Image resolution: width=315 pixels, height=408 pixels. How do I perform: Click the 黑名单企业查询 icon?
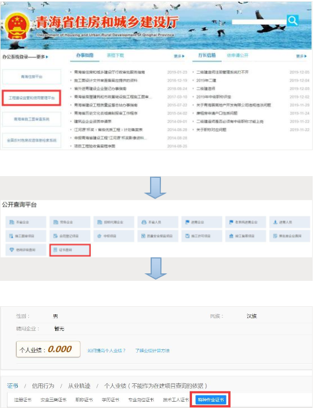click(275, 236)
